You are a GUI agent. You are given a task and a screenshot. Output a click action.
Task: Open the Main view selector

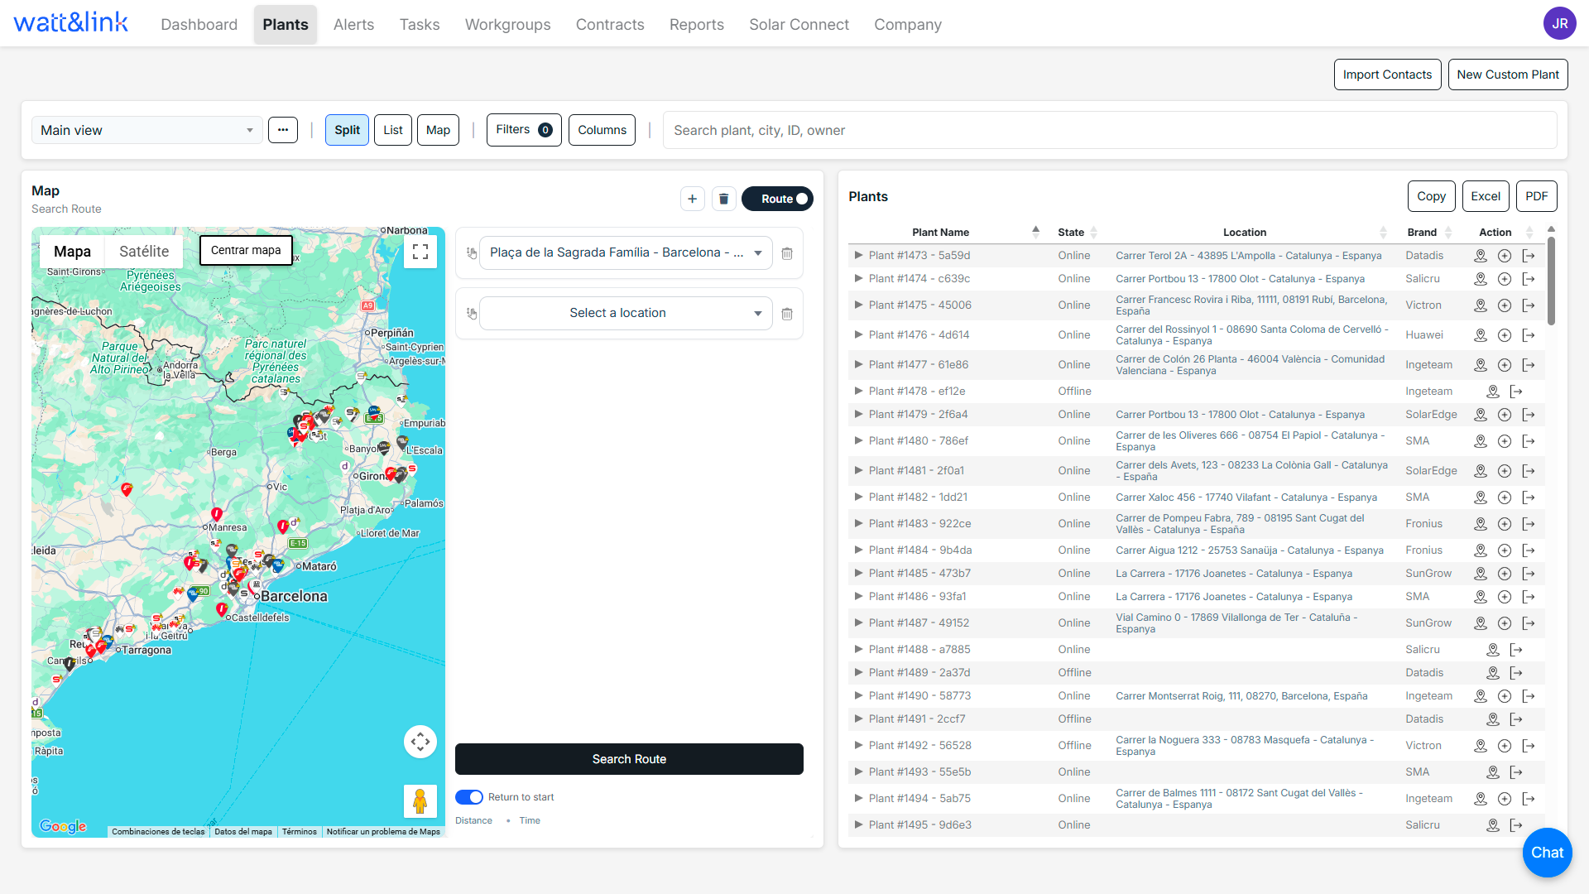tap(146, 130)
